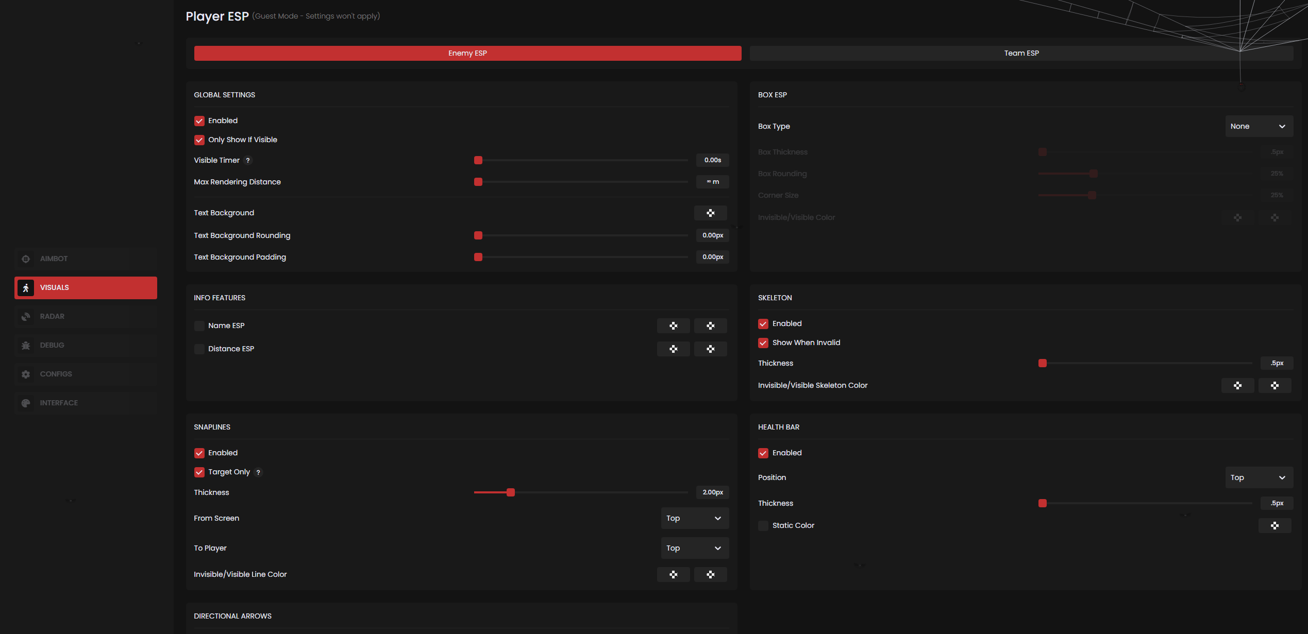Click the Debug bug icon

26,345
